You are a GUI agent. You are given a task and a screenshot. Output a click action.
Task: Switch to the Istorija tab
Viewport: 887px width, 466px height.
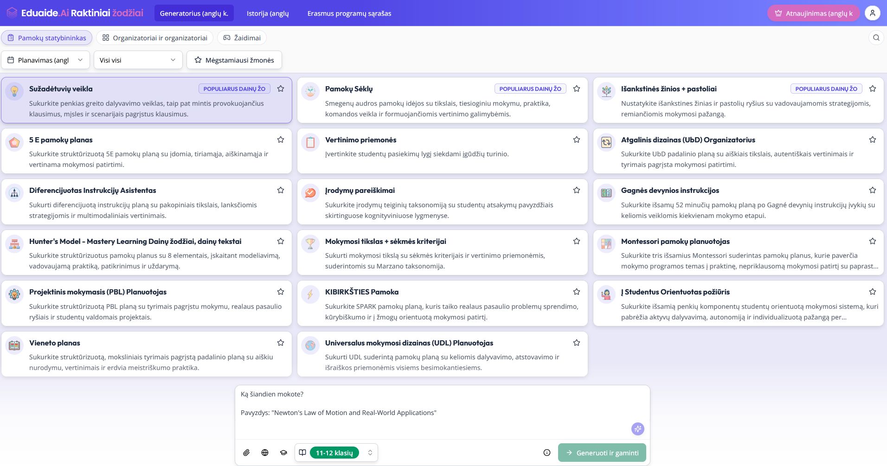pos(268,13)
